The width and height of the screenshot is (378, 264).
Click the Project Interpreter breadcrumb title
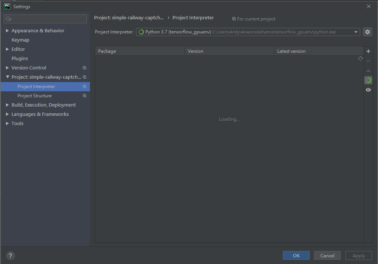[x=193, y=17]
